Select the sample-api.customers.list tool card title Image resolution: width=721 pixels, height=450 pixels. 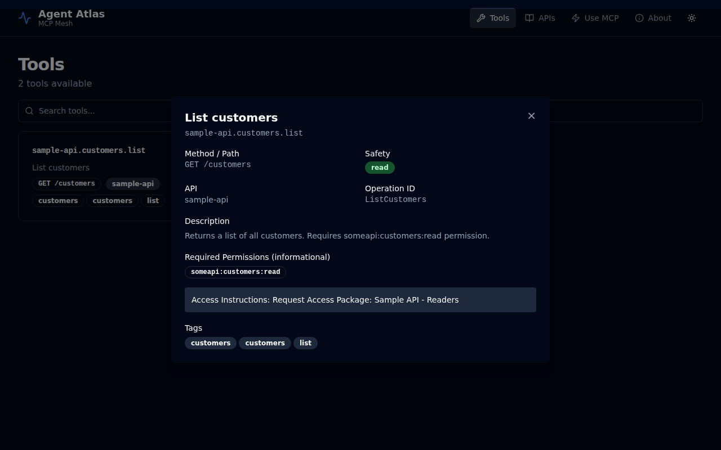[x=88, y=150]
